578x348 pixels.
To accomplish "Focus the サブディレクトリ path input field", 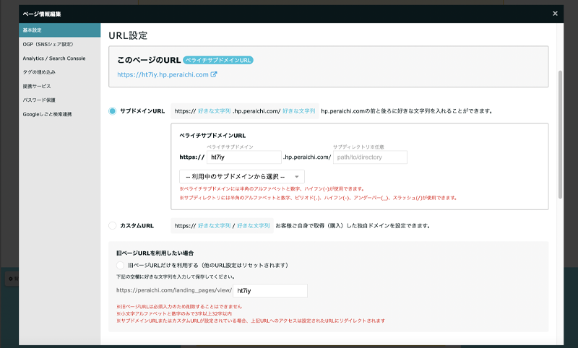I will 369,157.
